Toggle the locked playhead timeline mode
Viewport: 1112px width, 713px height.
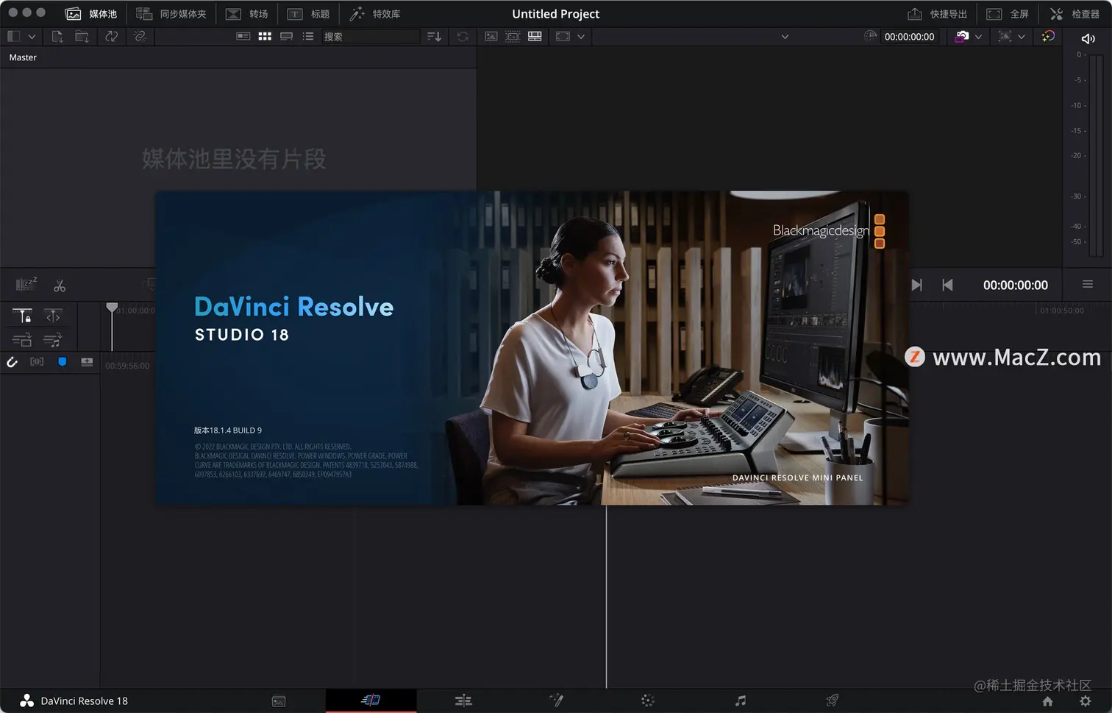tap(22, 316)
